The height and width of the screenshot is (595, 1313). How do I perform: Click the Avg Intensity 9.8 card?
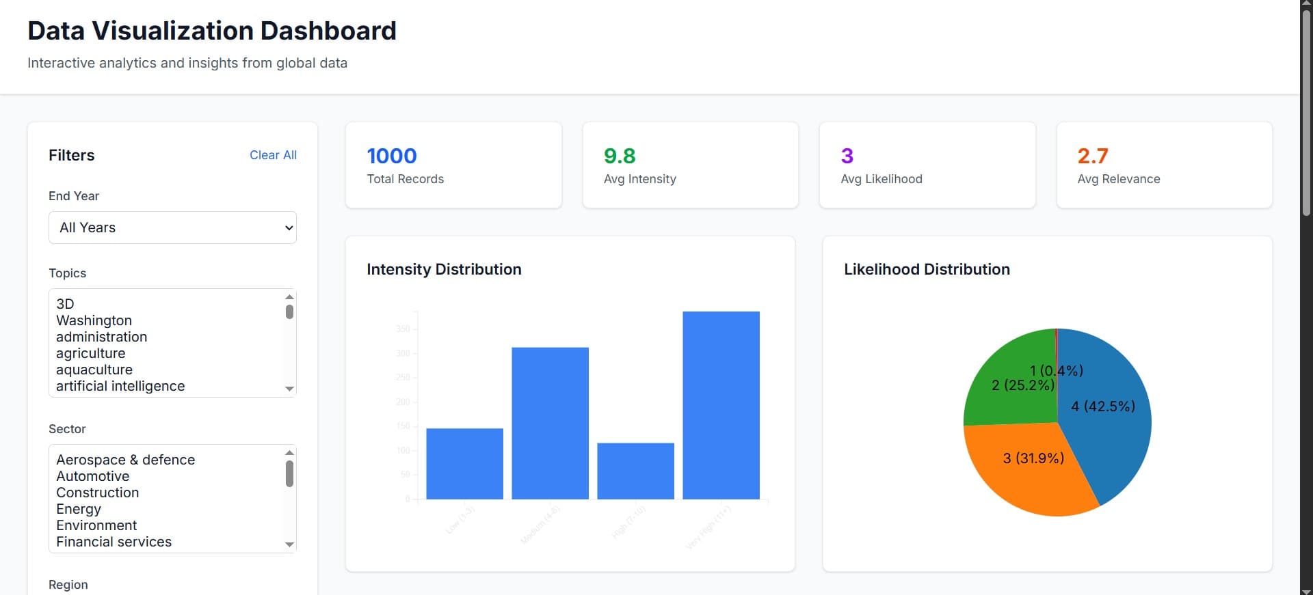tap(691, 165)
